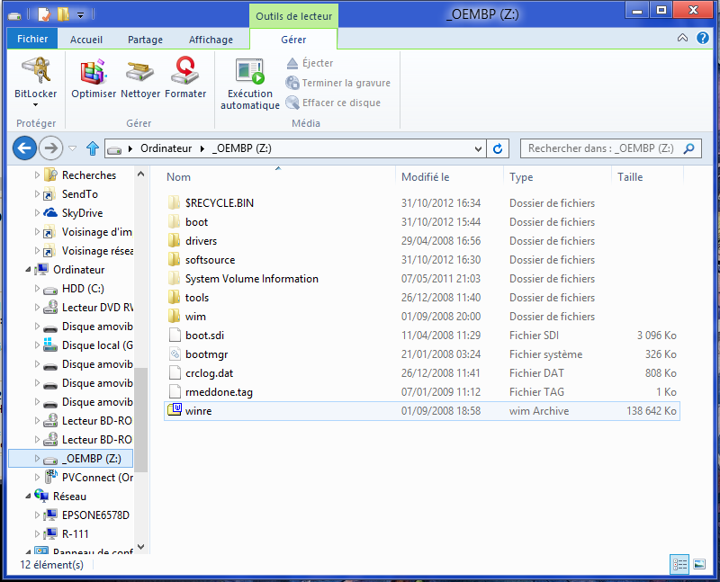Click _OEMBP (Z:) in the address breadcrumb
The image size is (720, 582).
pyautogui.click(x=241, y=148)
